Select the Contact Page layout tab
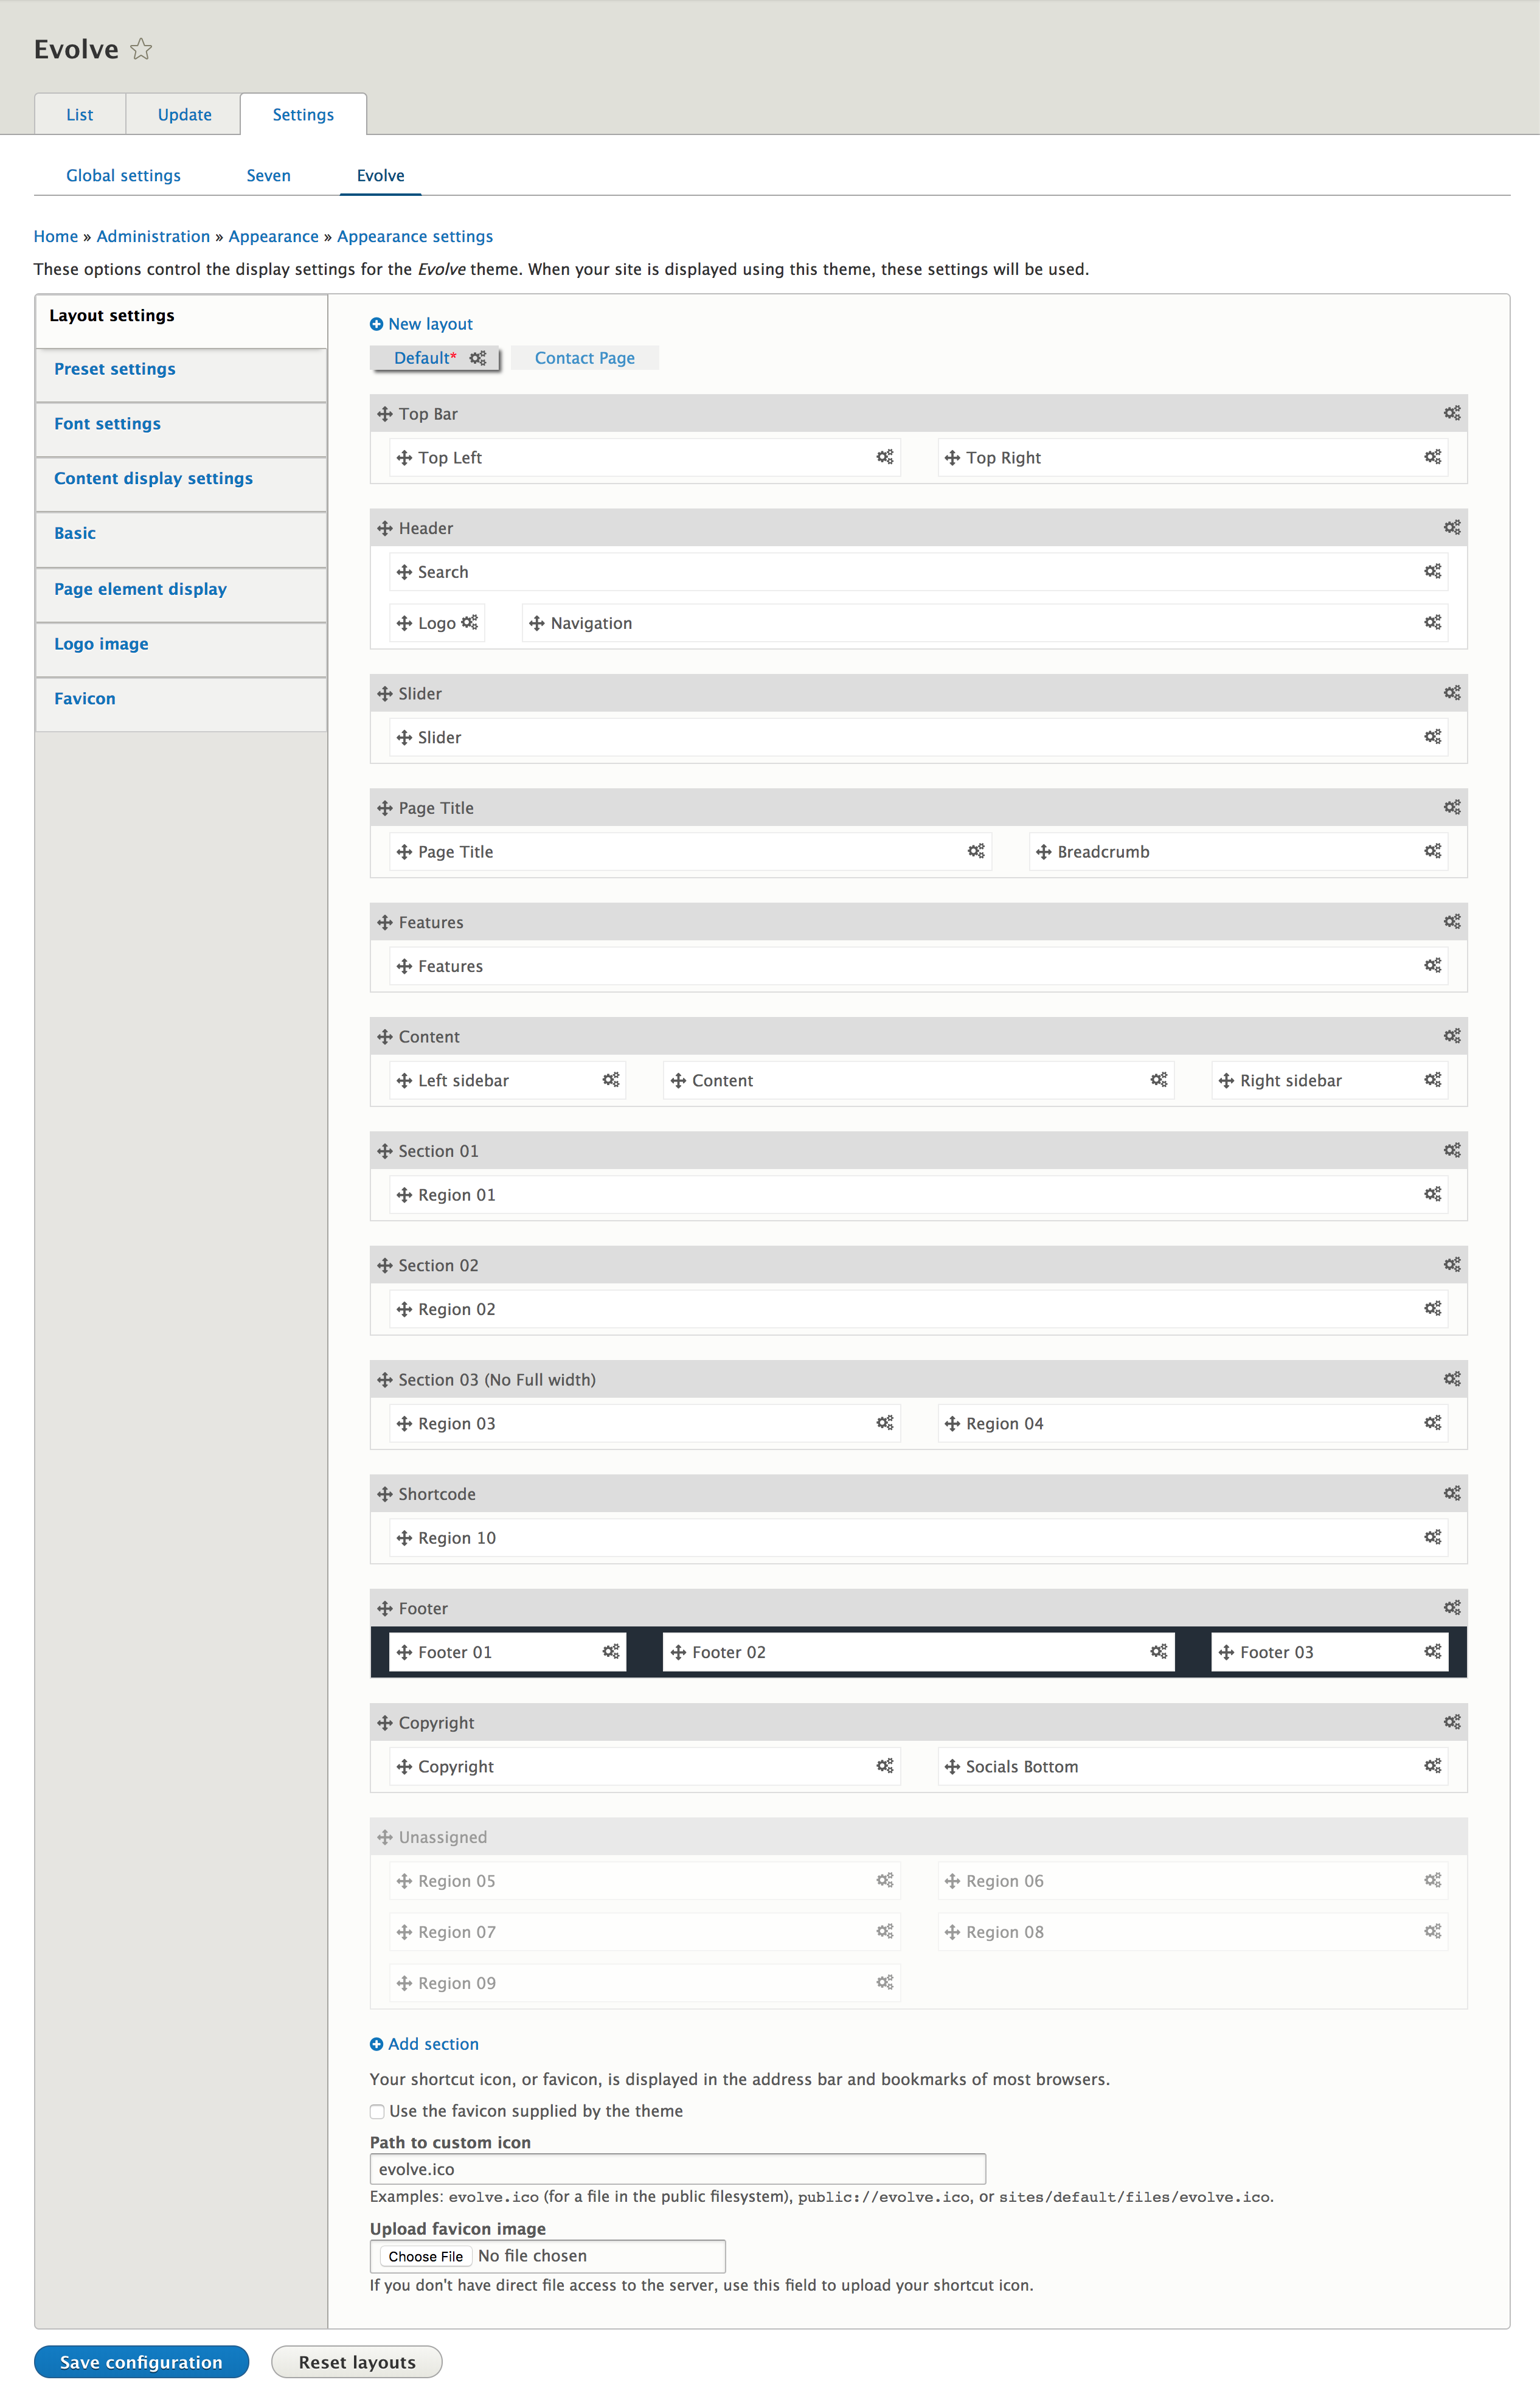The width and height of the screenshot is (1540, 2405). click(584, 358)
